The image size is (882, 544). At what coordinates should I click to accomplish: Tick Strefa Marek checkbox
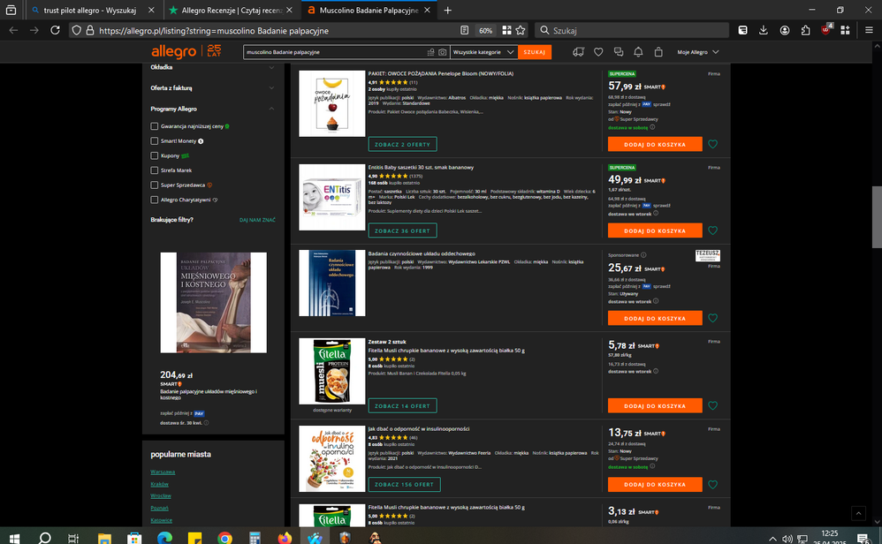pos(154,170)
